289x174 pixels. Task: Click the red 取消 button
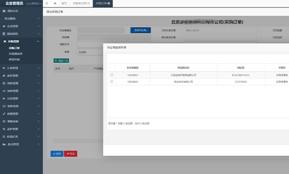(70, 154)
